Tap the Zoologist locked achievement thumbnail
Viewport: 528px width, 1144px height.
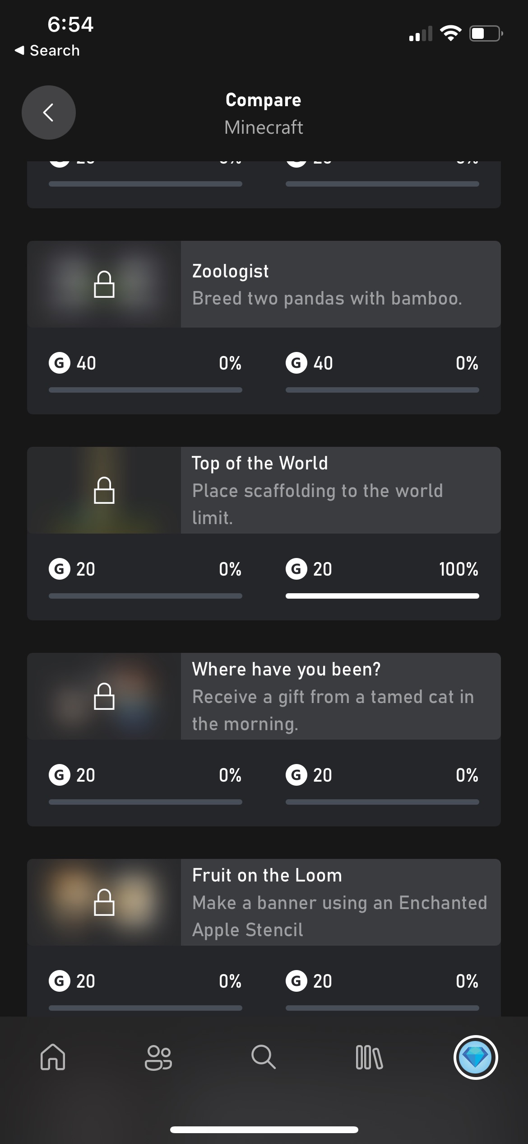104,284
